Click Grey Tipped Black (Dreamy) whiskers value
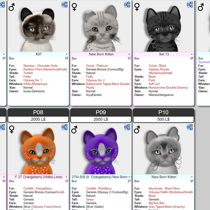 tap(167, 207)
